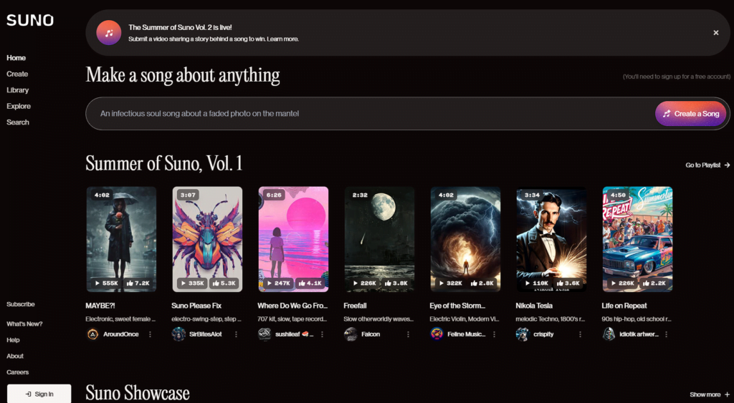Click the Feline Music profile avatar
Screen dimensions: 734x403
point(437,334)
